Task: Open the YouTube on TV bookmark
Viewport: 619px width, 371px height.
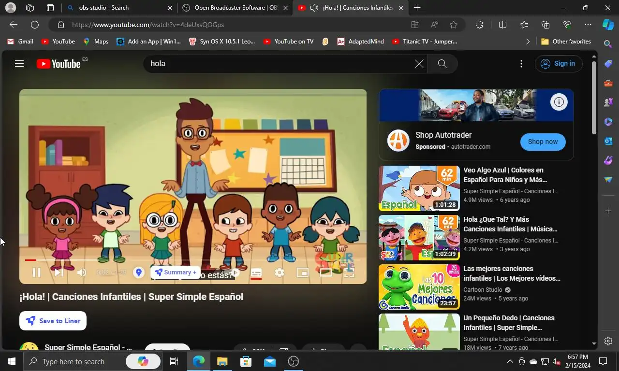Action: [288, 42]
